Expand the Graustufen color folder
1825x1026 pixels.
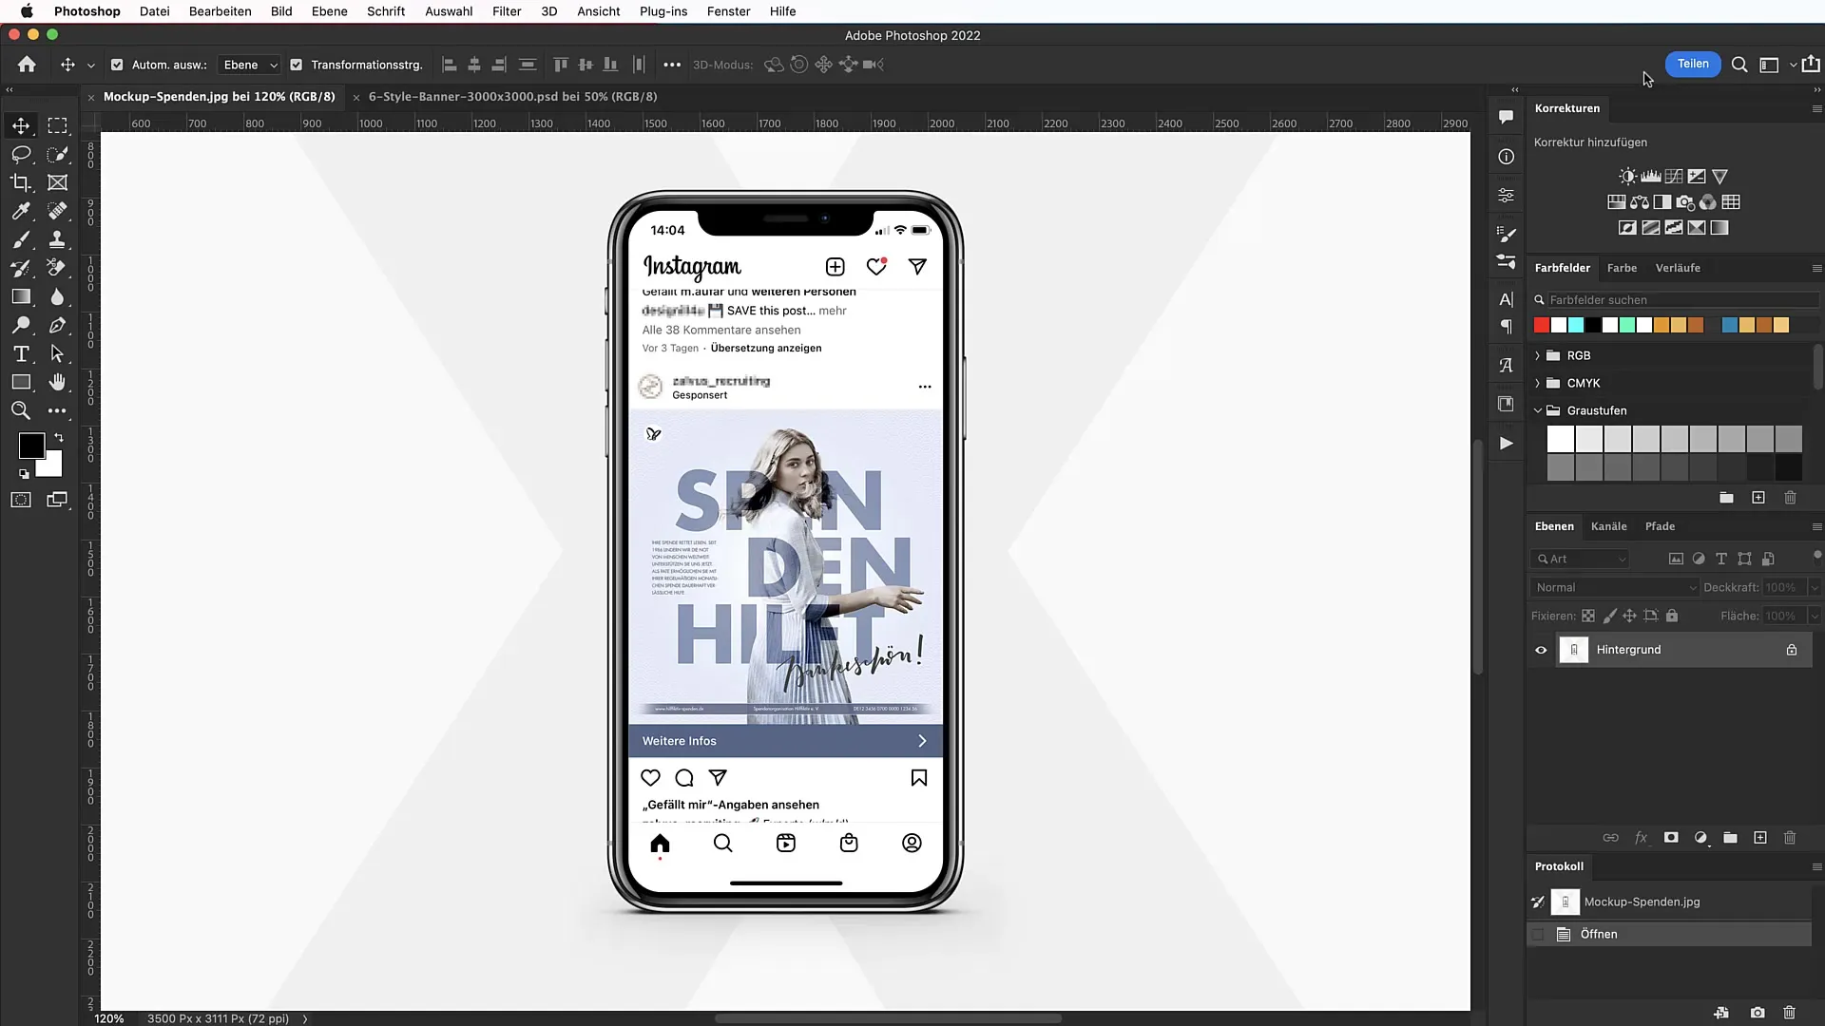click(1537, 409)
